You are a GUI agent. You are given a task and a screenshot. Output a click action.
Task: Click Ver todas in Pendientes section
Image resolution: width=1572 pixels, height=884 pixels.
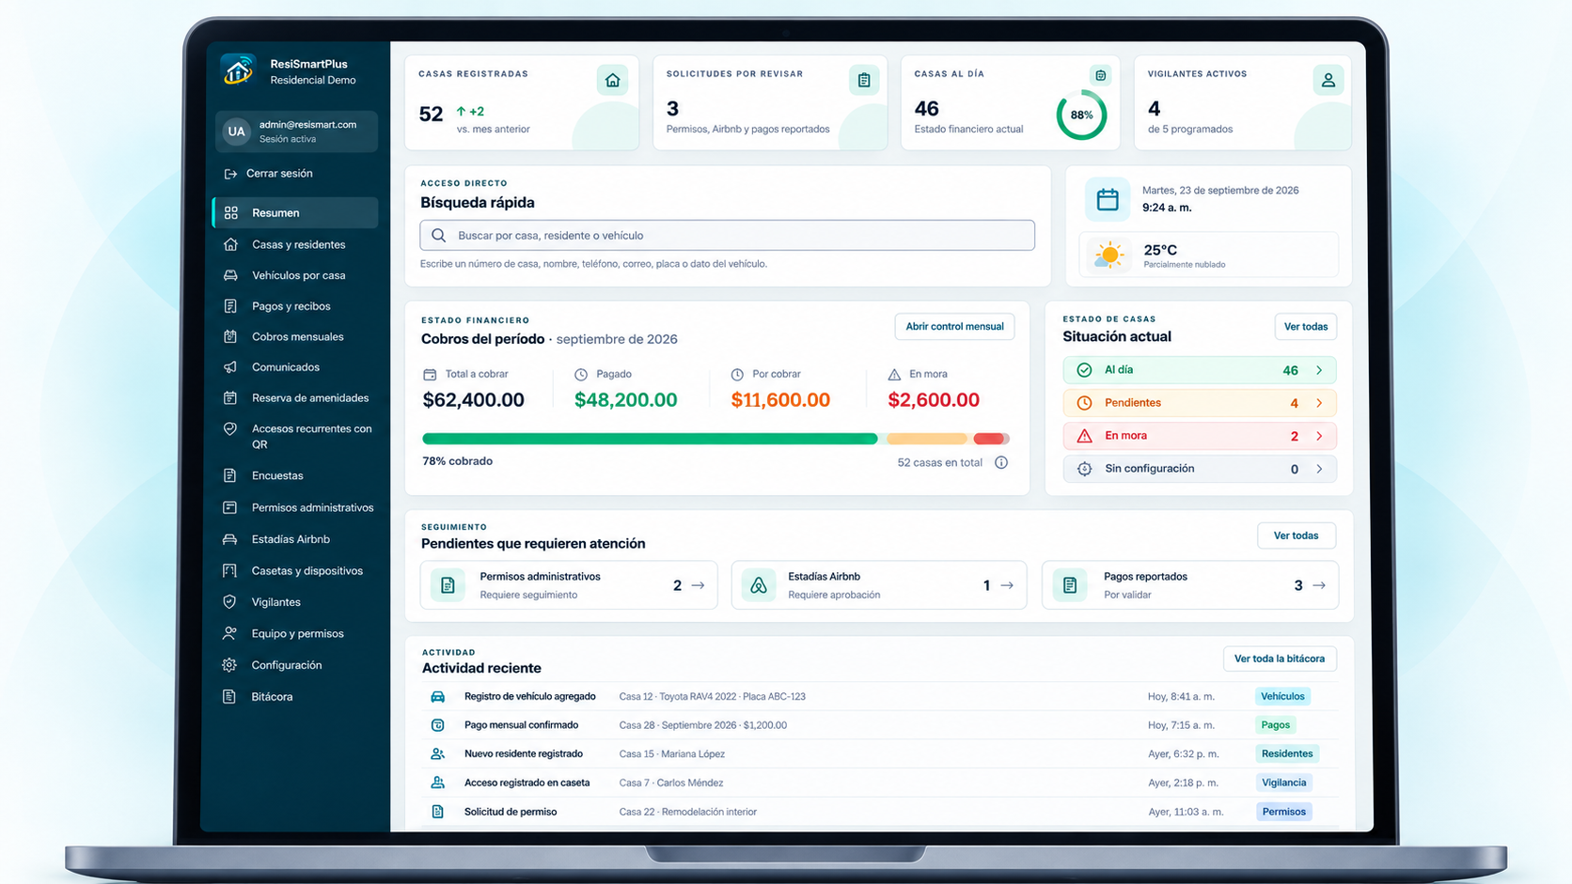click(x=1297, y=535)
